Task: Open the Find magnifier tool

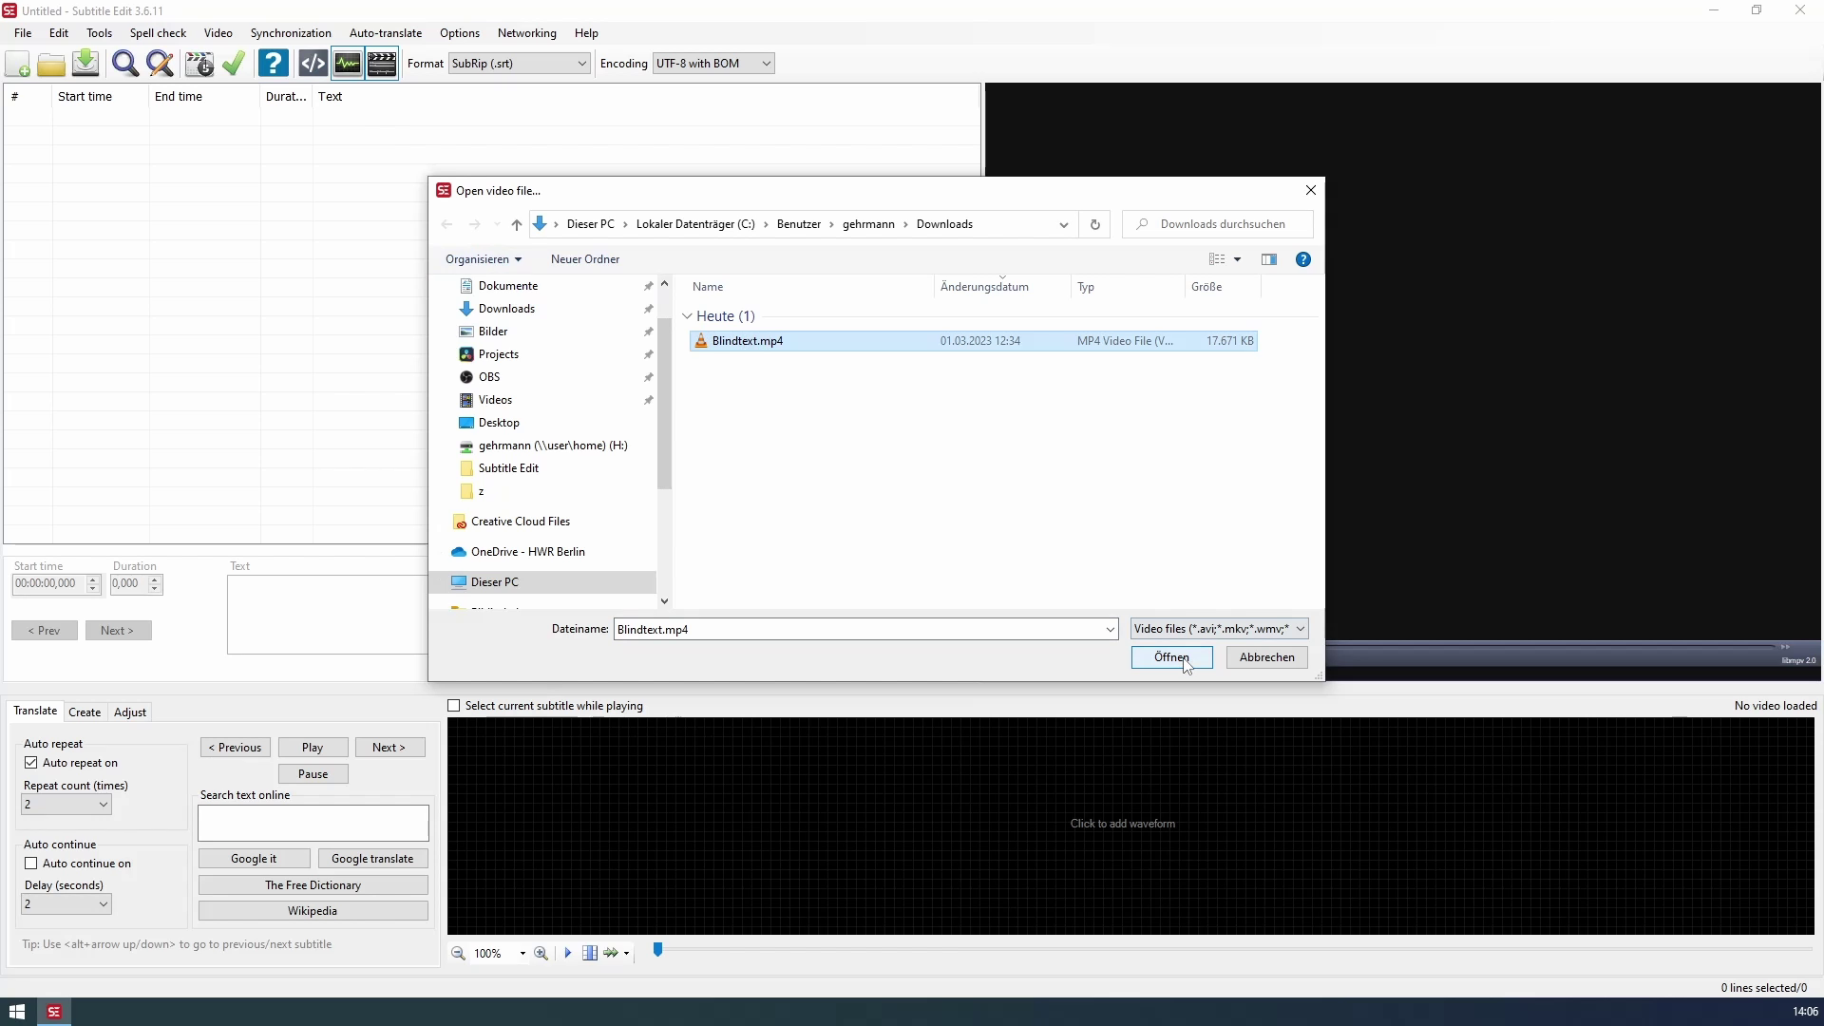Action: point(124,64)
